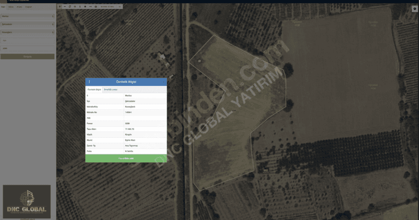
Task: Open the second tab in the popup
Action: pyautogui.click(x=111, y=90)
